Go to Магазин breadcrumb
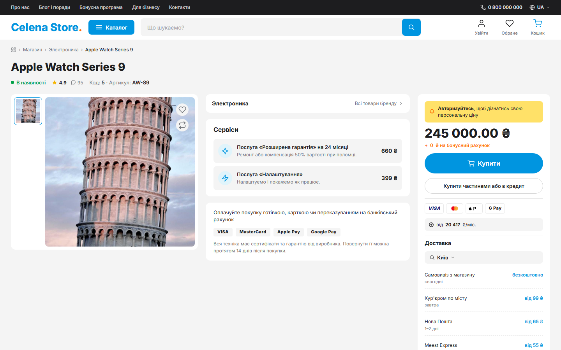Viewport: 561px width, 350px height. pos(32,50)
